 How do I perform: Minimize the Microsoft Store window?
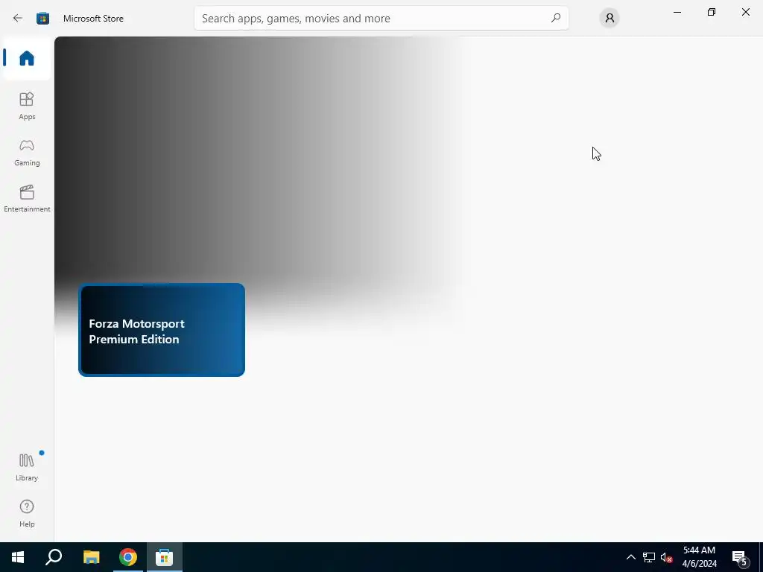point(677,12)
